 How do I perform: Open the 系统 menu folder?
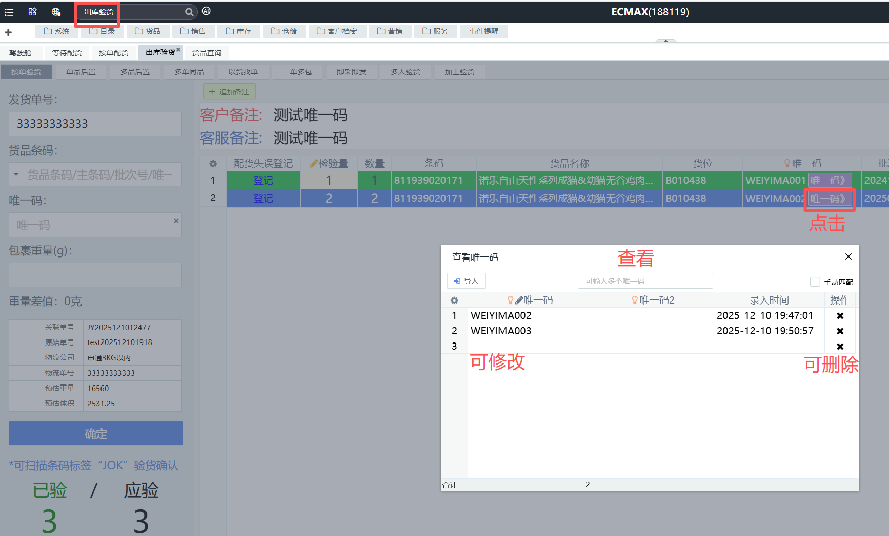(x=57, y=31)
